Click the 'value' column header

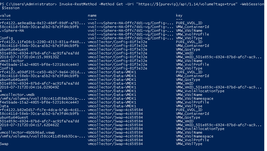click(x=5, y=15)
